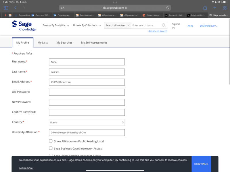Expand the Browse By Collections menu
The image size is (230, 172).
pyautogui.click(x=87, y=25)
